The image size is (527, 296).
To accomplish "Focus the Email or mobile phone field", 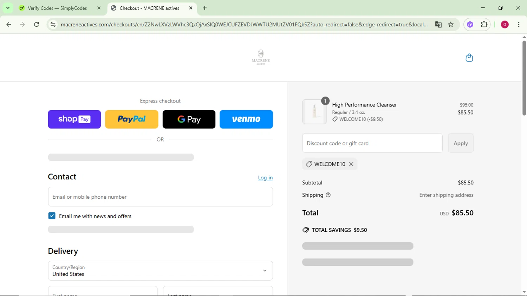I will (x=160, y=197).
